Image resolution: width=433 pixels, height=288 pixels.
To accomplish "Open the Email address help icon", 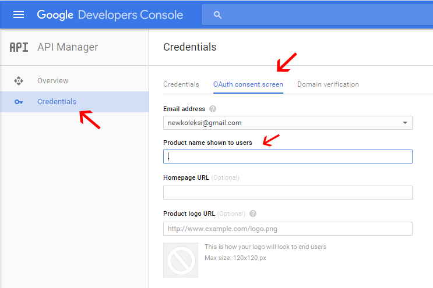I will click(213, 109).
